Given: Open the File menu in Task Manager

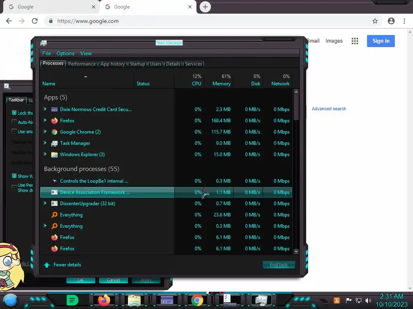Looking at the screenshot, I should [46, 54].
